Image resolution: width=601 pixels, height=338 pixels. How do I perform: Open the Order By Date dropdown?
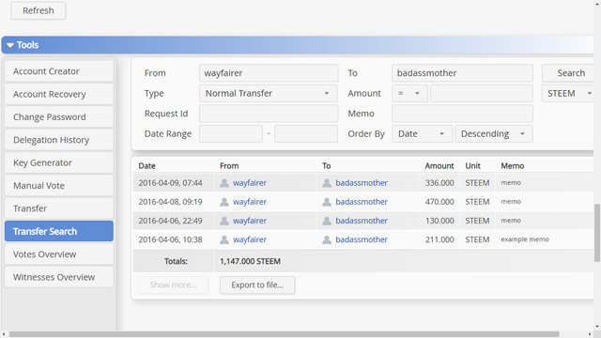pos(422,133)
